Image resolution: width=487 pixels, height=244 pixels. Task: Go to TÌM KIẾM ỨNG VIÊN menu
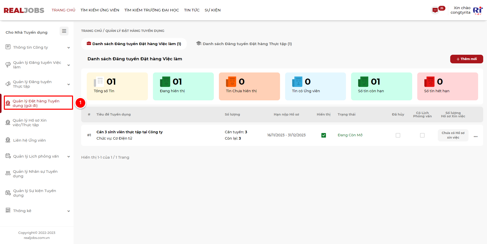100,10
